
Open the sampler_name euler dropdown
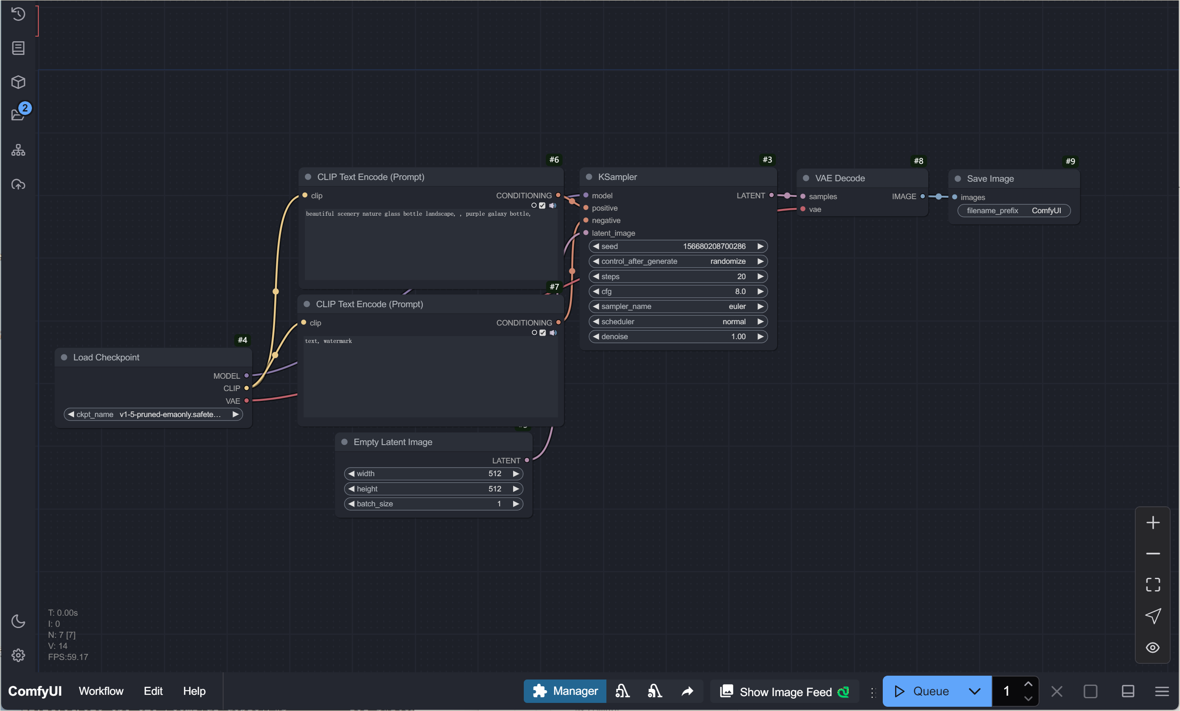pos(678,306)
